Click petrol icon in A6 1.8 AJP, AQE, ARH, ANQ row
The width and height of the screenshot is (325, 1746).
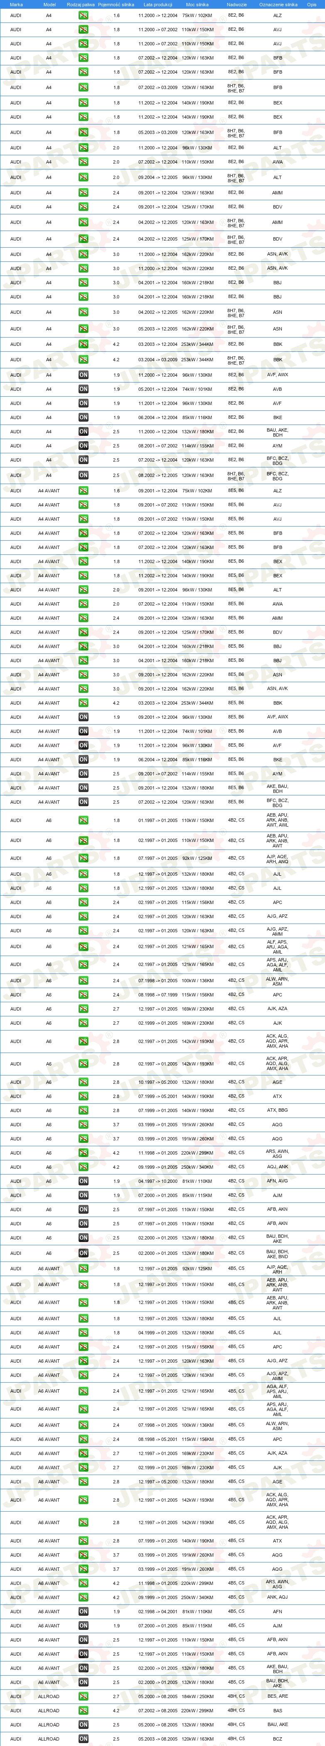coord(83,858)
